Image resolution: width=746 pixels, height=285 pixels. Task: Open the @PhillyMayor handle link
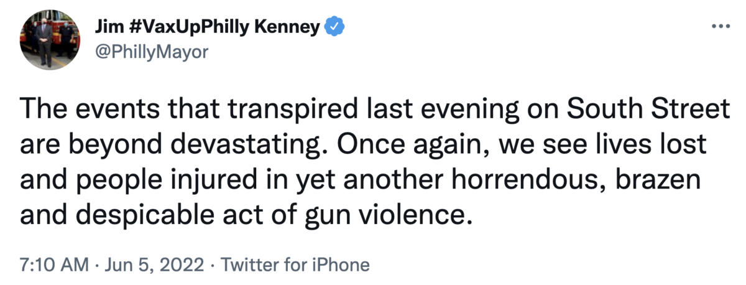(x=150, y=53)
